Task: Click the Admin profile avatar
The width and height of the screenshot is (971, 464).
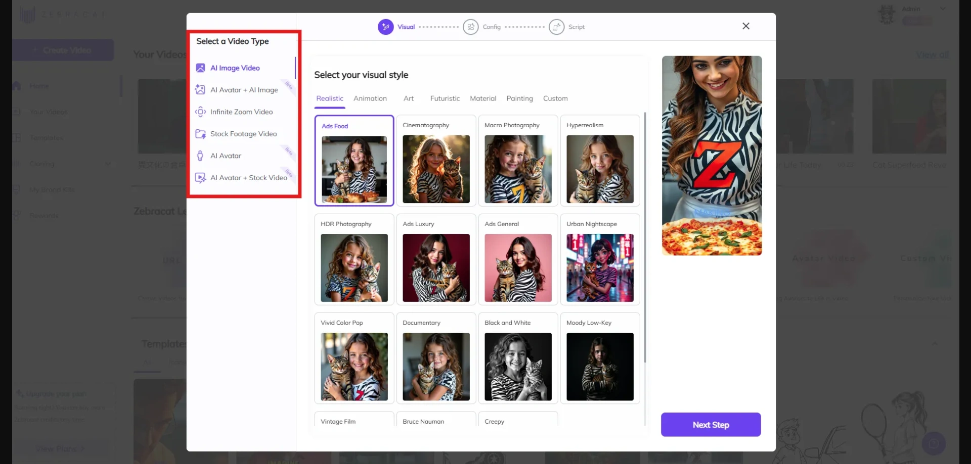Action: (x=888, y=14)
